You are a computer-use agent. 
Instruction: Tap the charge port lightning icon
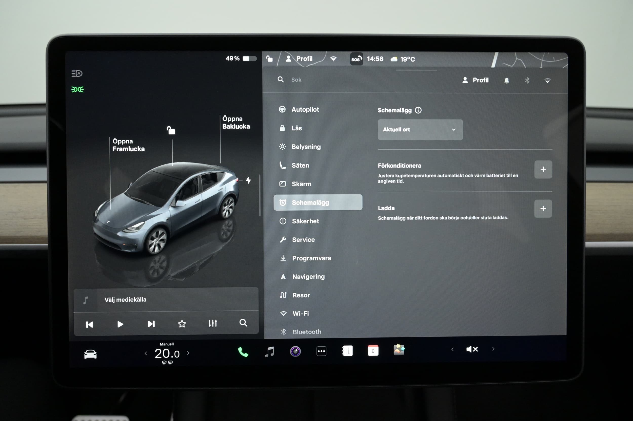[248, 180]
